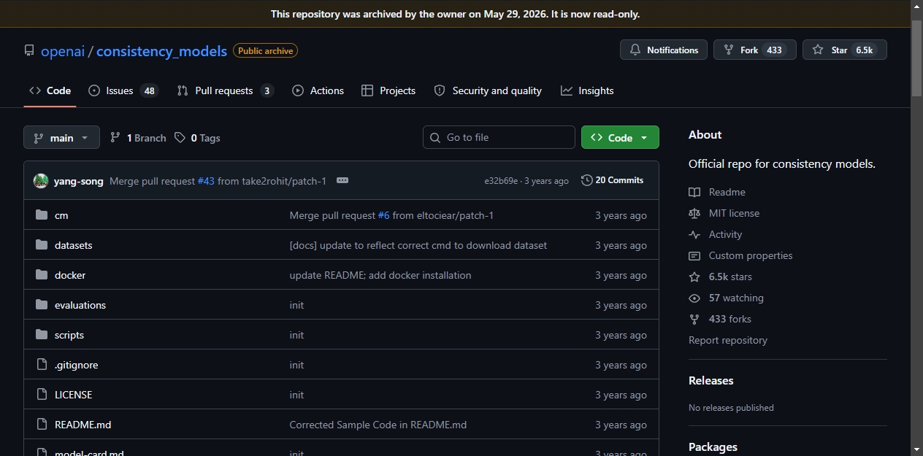Star the repository
The image size is (923, 456).
tap(844, 50)
